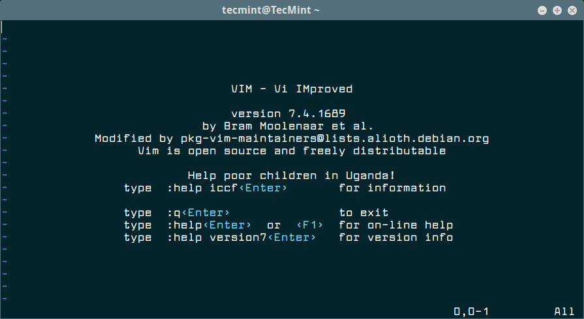Click the ":help version7<Enter>" command
Image resolution: width=584 pixels, height=319 pixels.
point(241,238)
